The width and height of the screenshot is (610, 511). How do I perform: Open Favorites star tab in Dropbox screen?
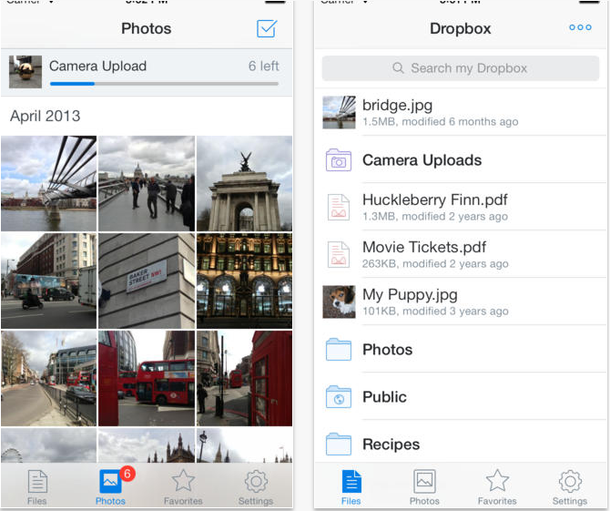point(497,487)
